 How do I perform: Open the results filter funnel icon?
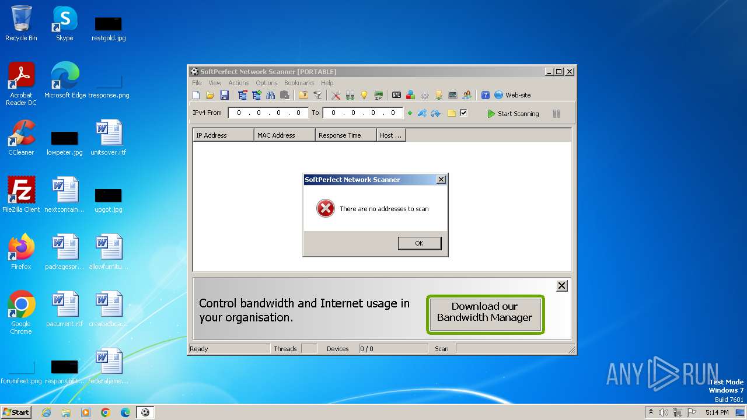coord(317,95)
